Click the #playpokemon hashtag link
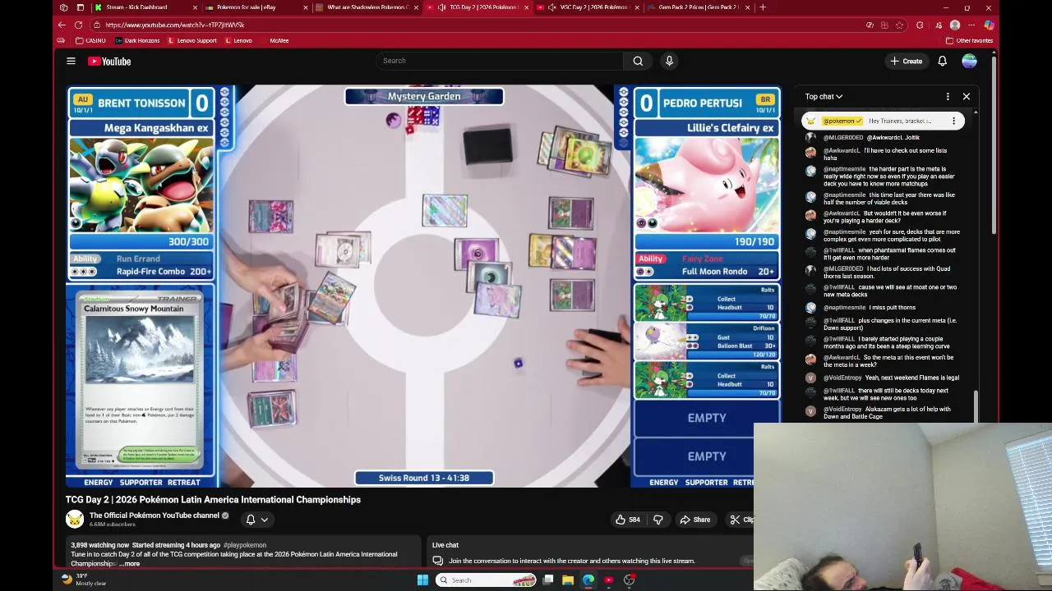This screenshot has width=1052, height=591. 244,545
